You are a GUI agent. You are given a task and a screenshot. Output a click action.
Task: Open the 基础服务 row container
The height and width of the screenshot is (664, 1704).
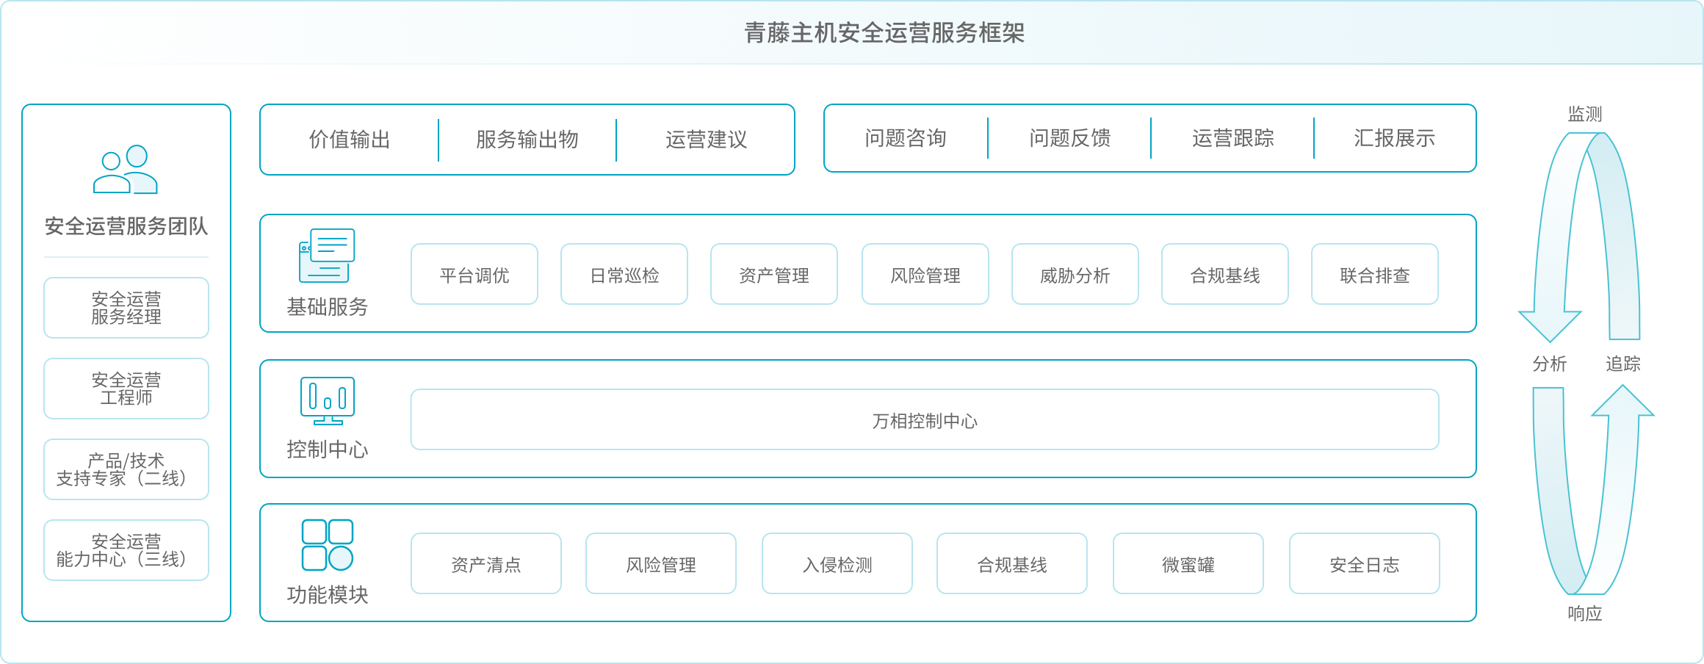tap(867, 273)
